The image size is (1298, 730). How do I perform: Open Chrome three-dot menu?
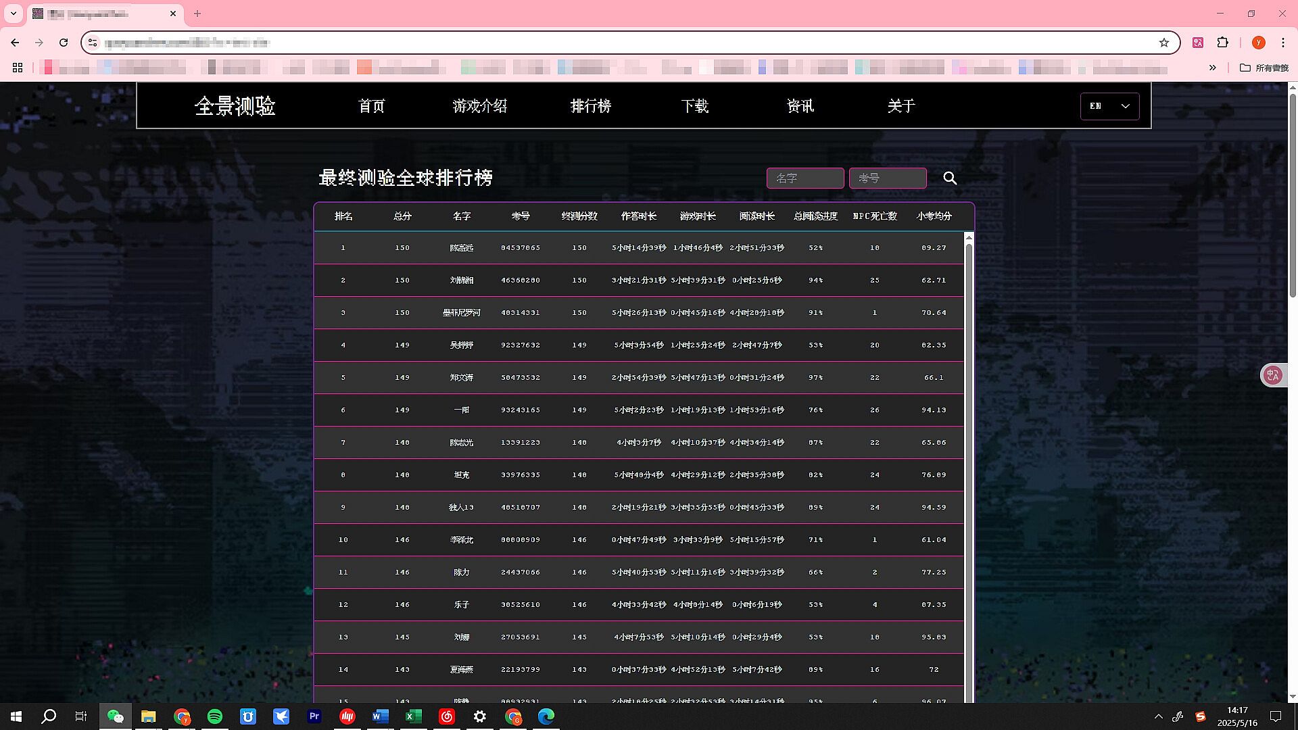click(x=1283, y=43)
